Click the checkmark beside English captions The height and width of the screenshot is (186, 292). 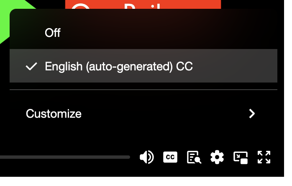coord(31,66)
